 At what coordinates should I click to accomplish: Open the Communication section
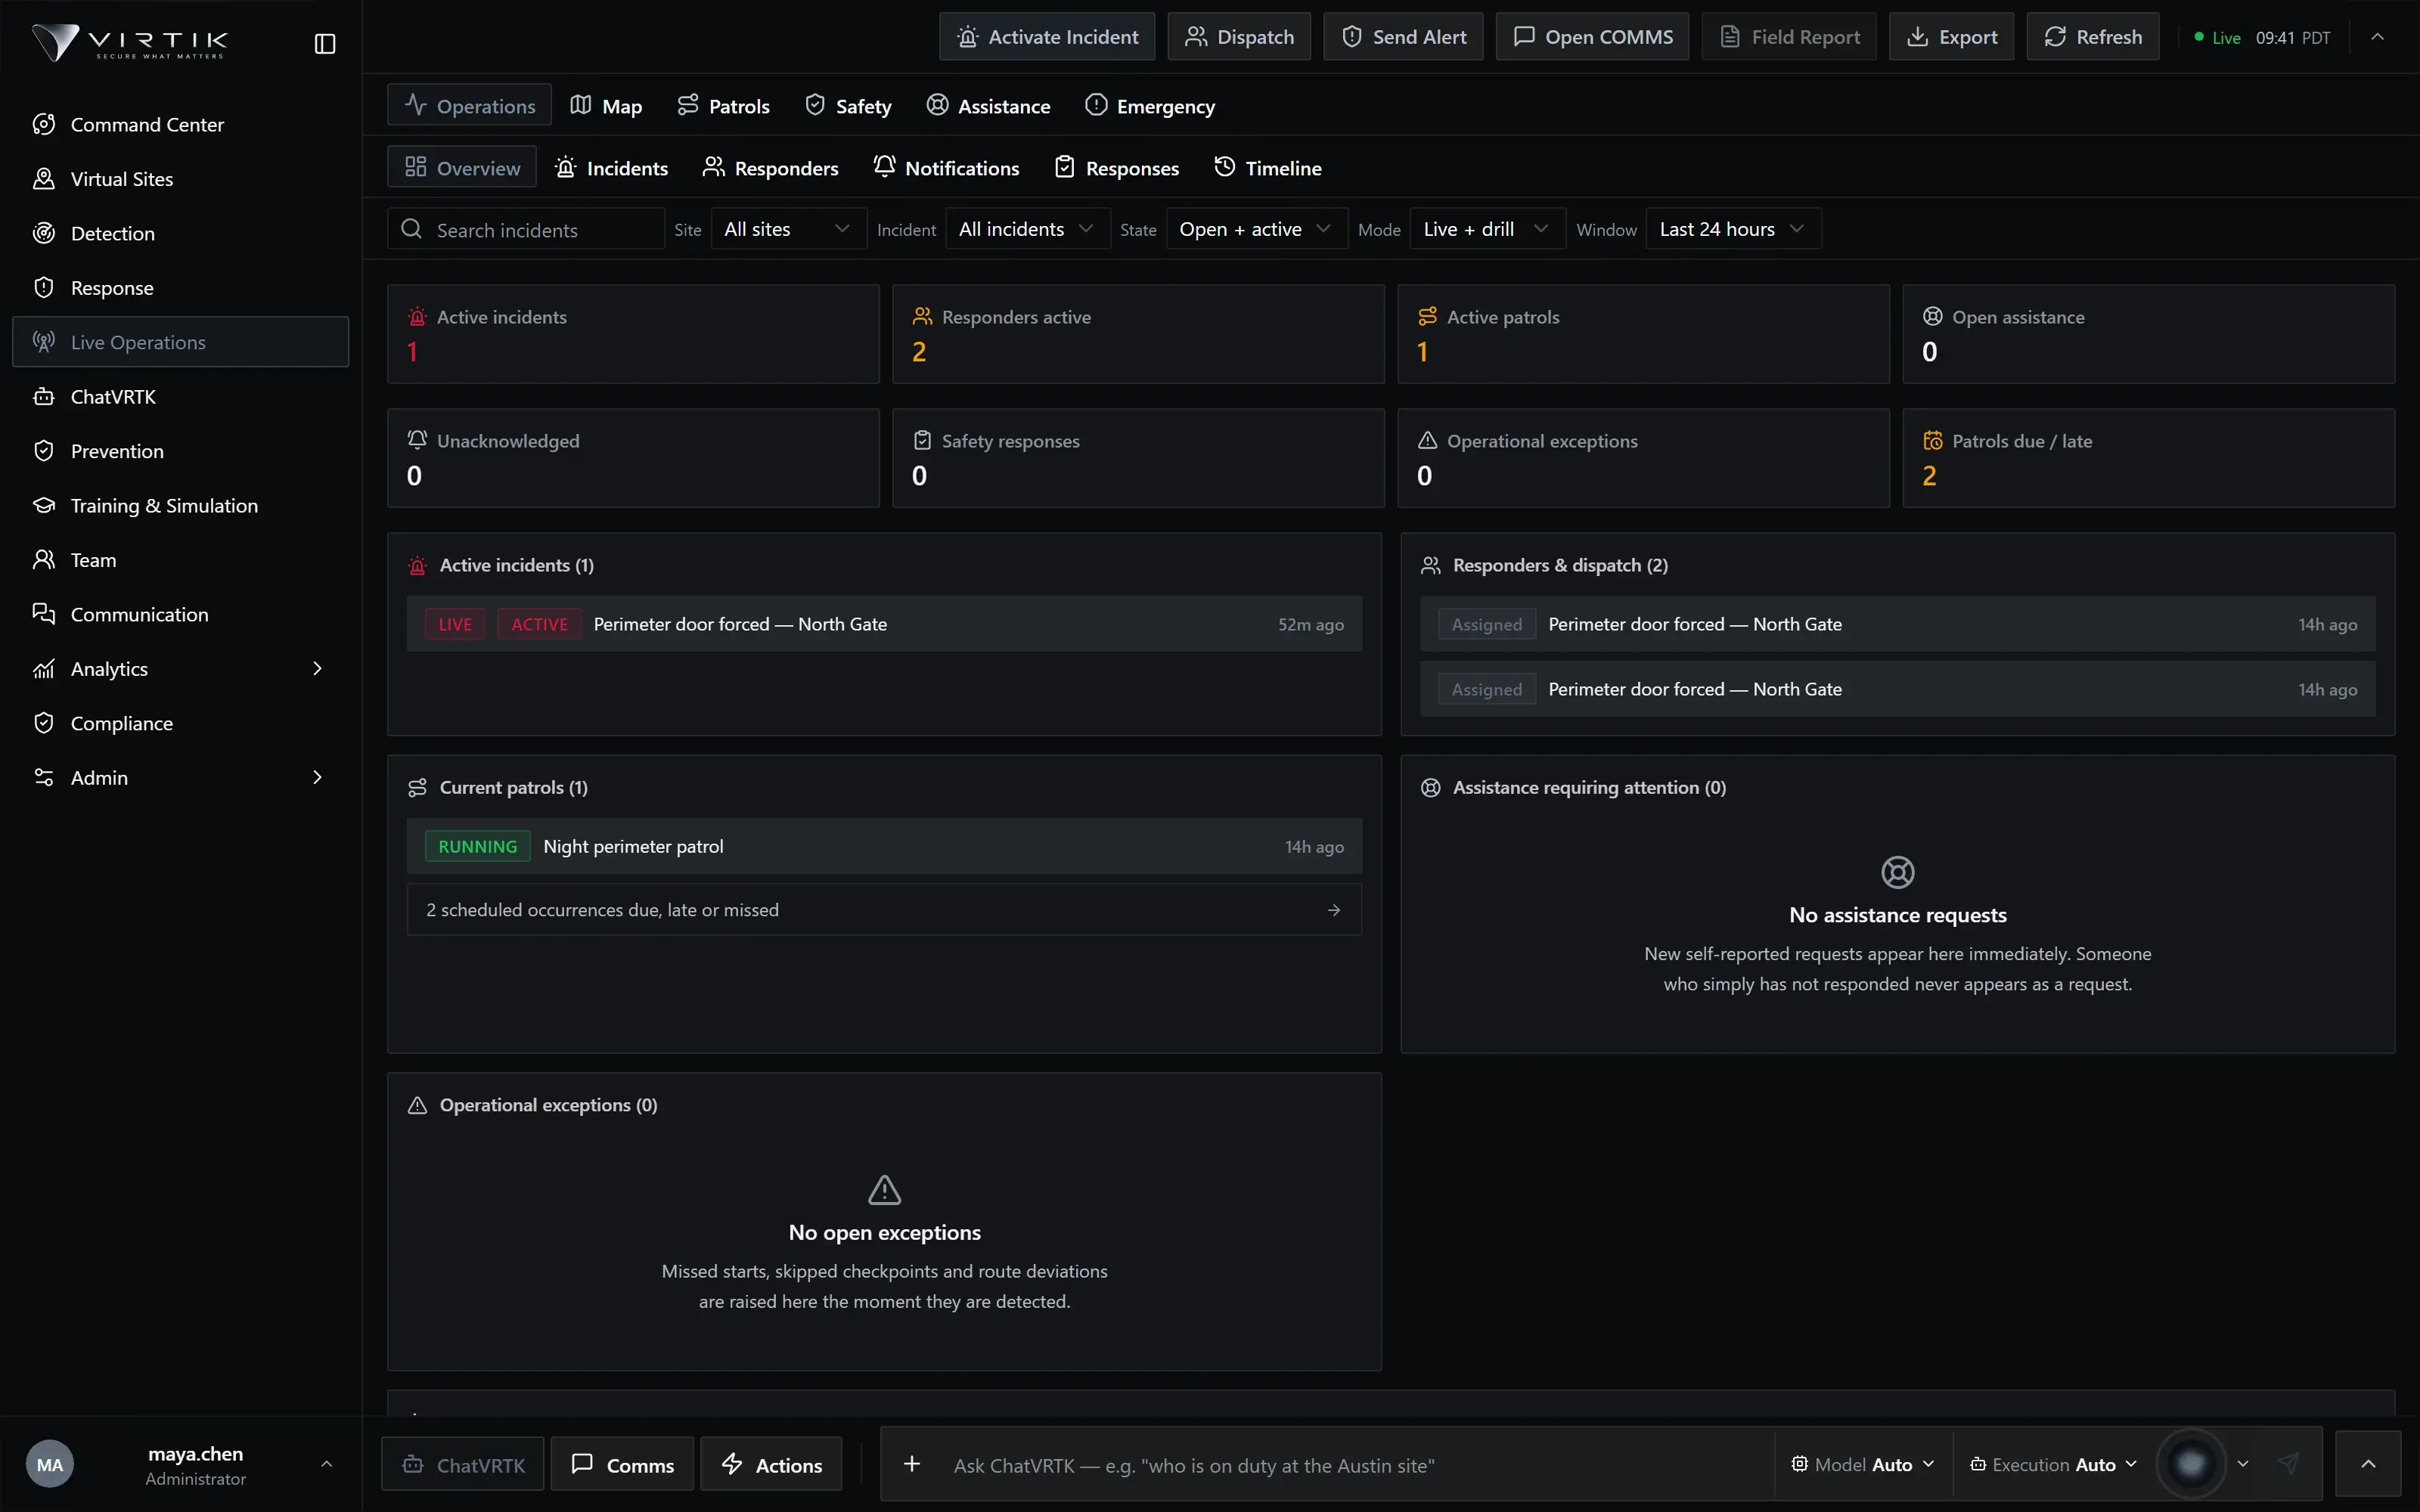tap(180, 615)
